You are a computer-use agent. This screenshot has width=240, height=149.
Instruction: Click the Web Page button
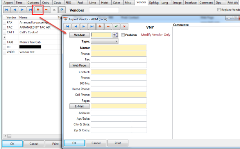coord(79,65)
